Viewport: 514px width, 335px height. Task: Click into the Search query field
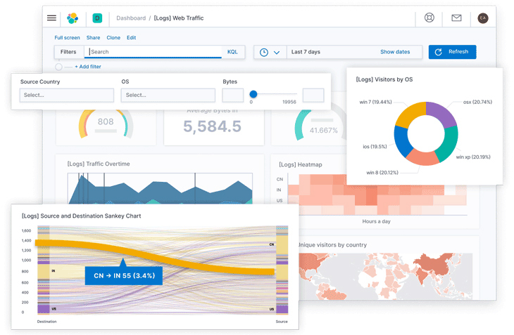155,52
